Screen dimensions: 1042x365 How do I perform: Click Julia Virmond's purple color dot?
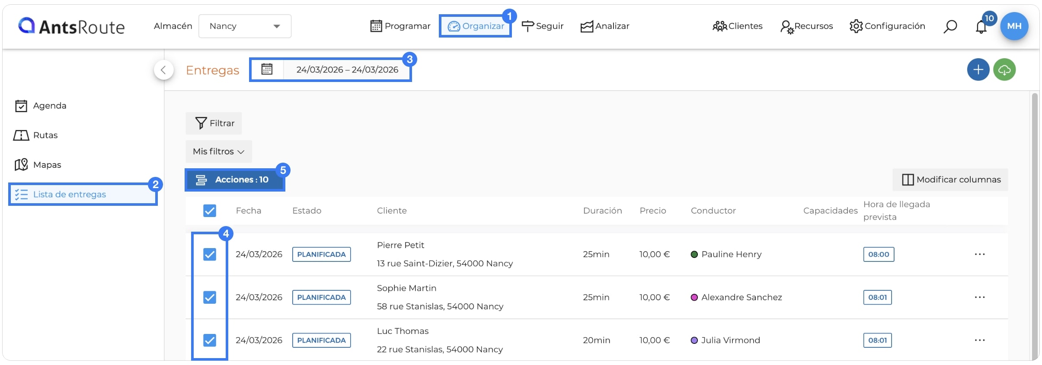pos(694,340)
